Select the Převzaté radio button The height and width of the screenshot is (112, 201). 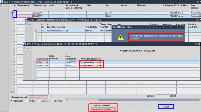[27, 101]
